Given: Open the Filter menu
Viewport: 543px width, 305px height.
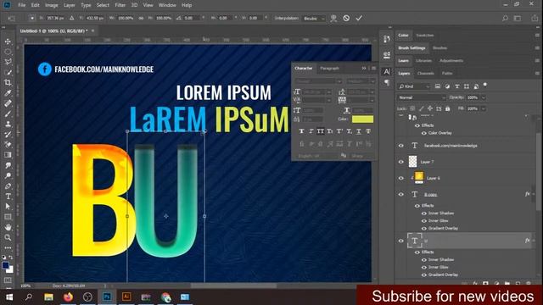Looking at the screenshot, I should 120,5.
